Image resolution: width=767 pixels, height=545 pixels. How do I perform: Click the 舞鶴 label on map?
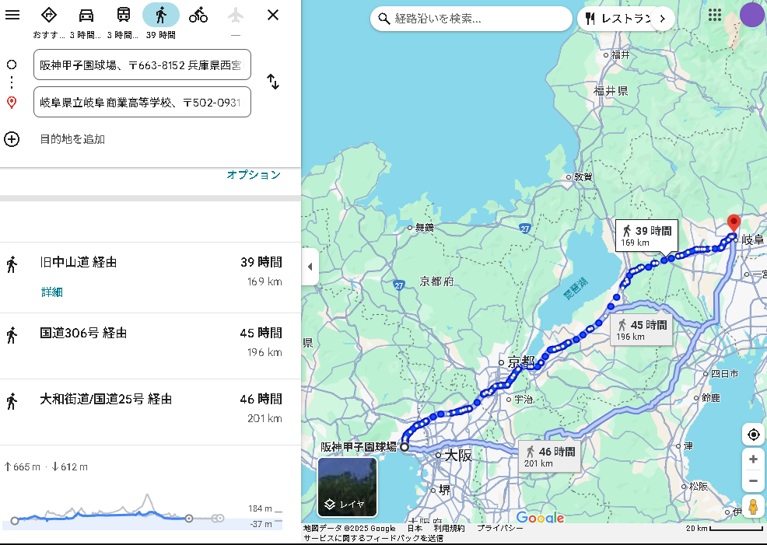(425, 227)
